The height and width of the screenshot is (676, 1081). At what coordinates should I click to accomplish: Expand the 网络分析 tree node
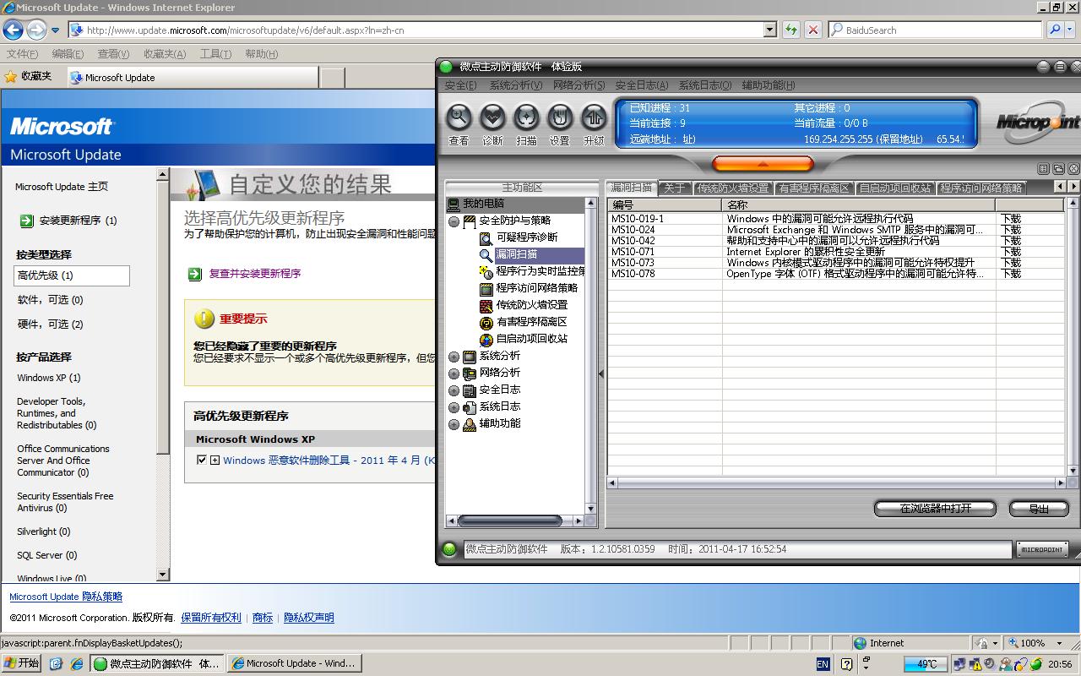tap(454, 373)
